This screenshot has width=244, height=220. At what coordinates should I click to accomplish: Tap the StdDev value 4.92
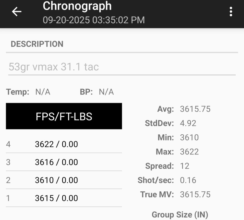click(188, 123)
